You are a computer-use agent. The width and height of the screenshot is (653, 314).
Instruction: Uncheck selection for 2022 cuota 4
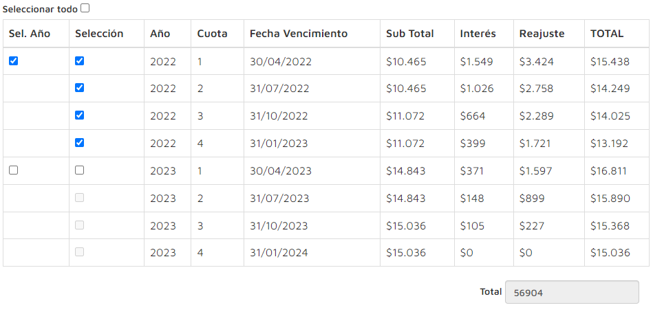(80, 143)
